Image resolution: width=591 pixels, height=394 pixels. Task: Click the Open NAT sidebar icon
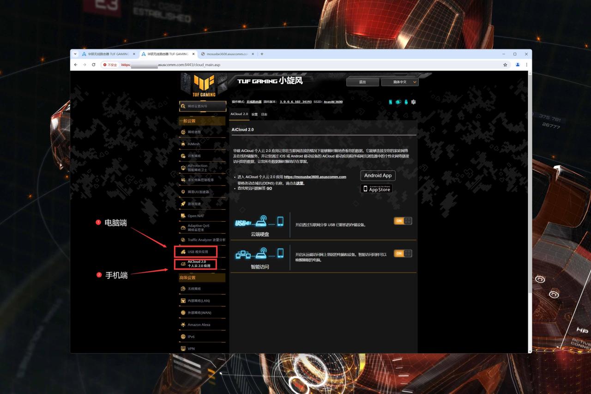pyautogui.click(x=183, y=216)
